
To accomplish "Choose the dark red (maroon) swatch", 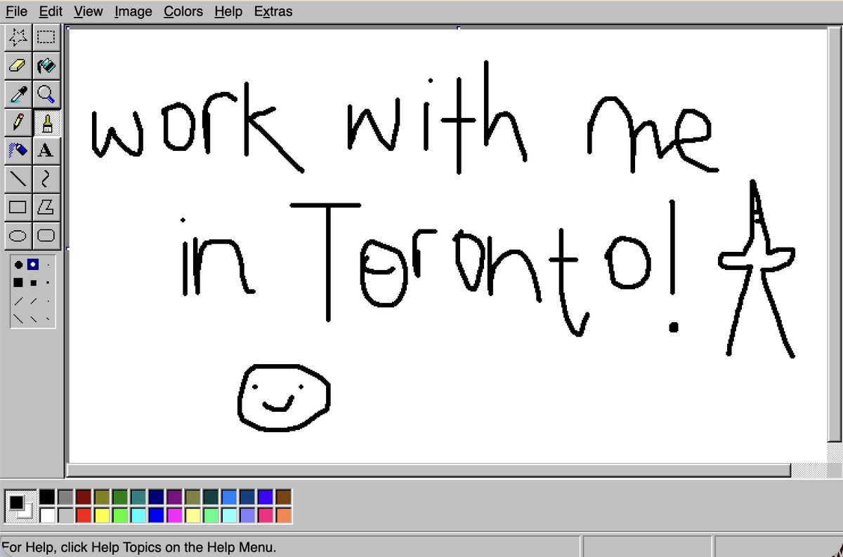I will [x=84, y=497].
